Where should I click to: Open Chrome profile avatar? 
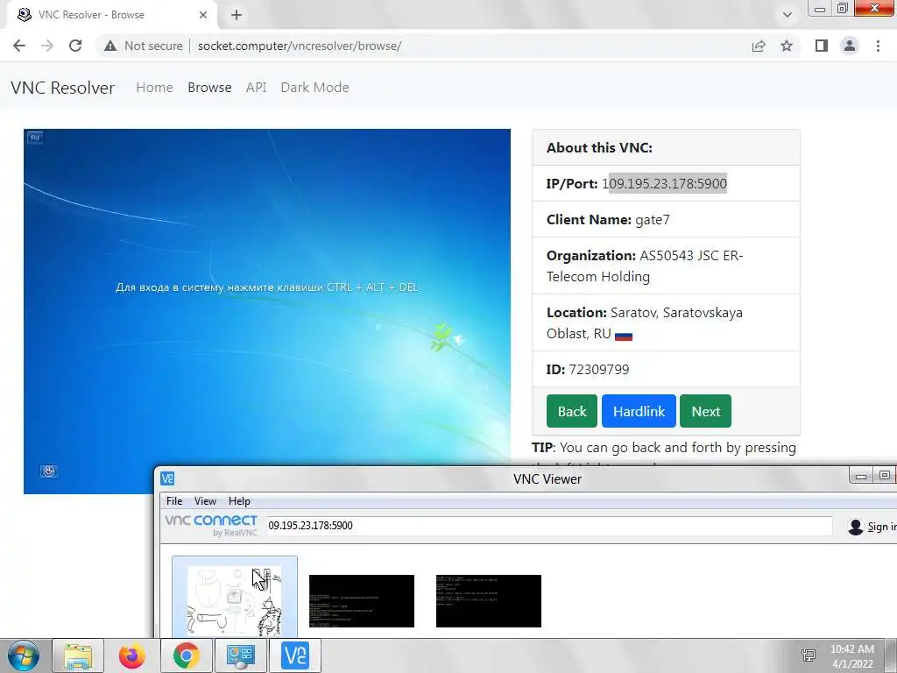click(850, 46)
